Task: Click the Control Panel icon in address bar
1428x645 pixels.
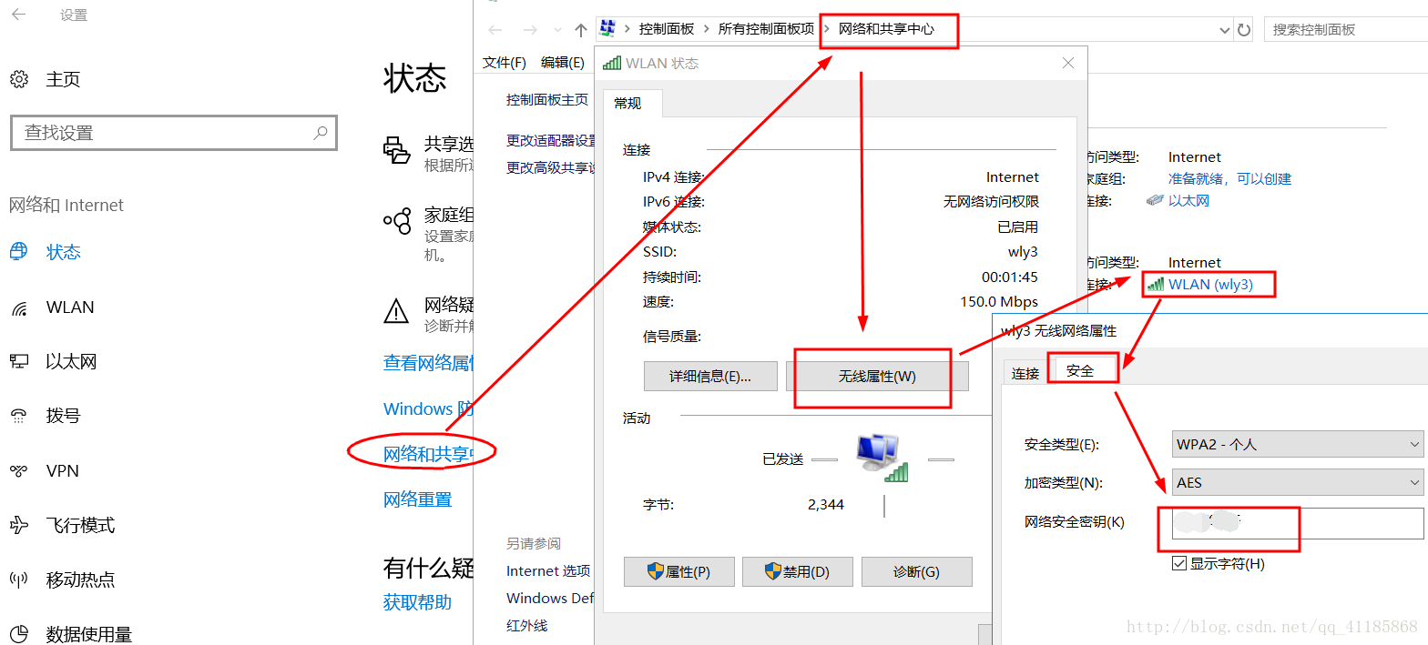Action: coord(608,29)
